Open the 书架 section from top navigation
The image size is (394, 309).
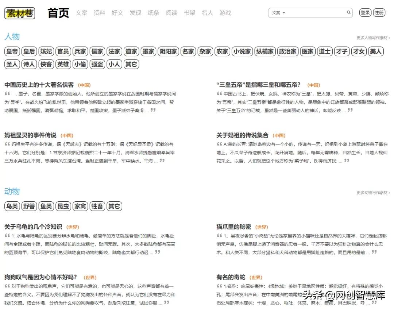189,13
